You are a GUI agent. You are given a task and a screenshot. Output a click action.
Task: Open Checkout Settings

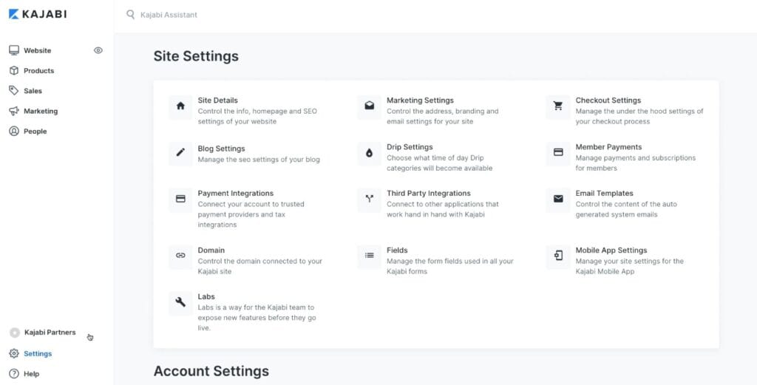[x=608, y=100]
